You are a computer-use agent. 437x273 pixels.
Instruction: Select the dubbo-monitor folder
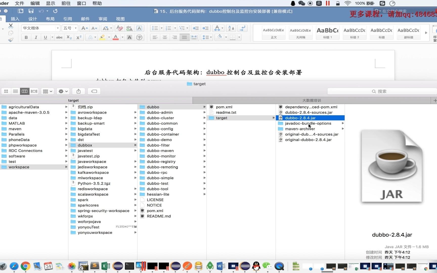pos(161,156)
